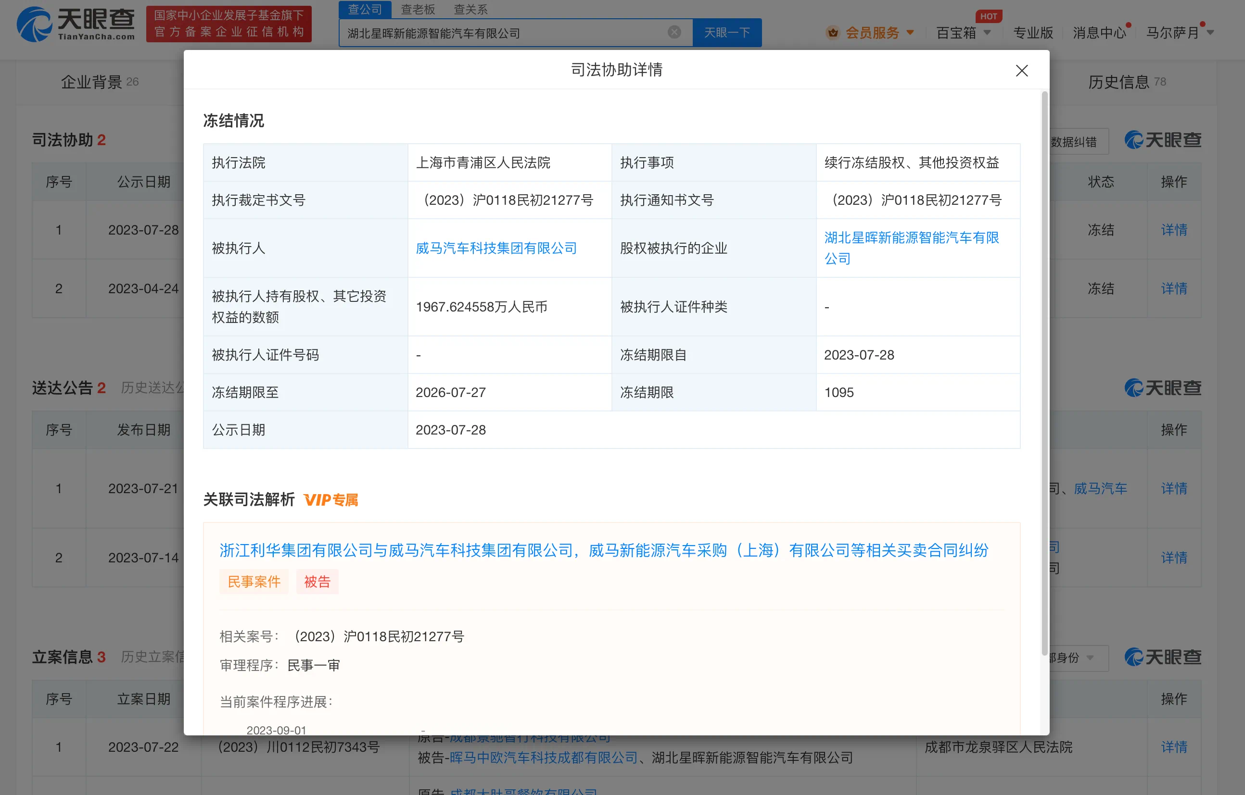Click the 天眼查 watermark logo beside 司法协助
The width and height of the screenshot is (1245, 795).
pos(1163,140)
